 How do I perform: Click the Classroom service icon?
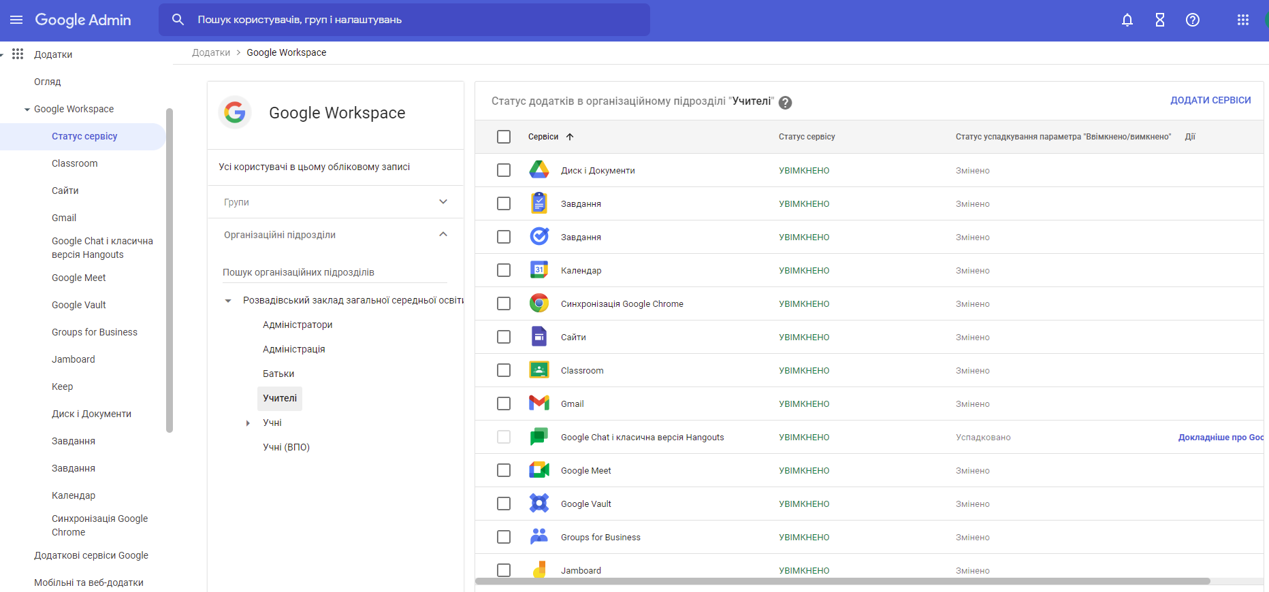pyautogui.click(x=539, y=370)
